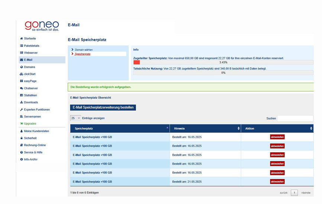
Task: Click the zurück pagination link
Action: (x=284, y=193)
